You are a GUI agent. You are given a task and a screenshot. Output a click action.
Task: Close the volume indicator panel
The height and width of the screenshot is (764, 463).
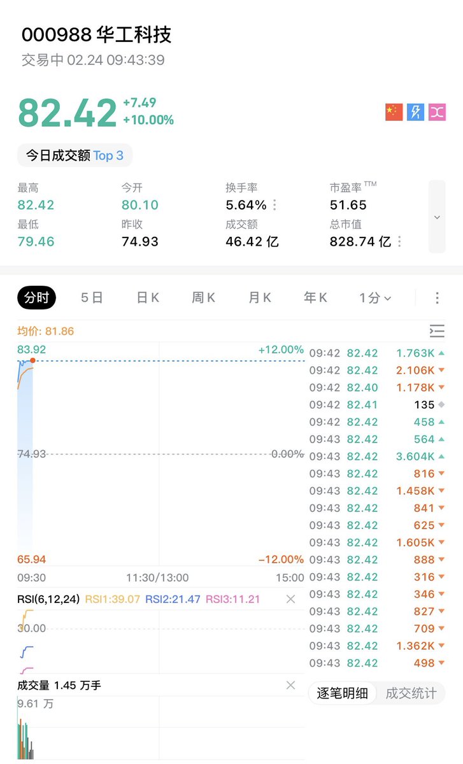290,685
